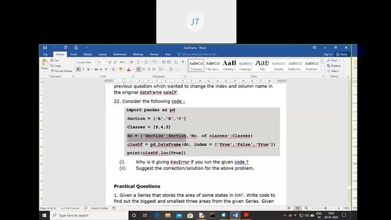Viewport: 391px width, 220px height.
Task: Click the Print Preview icon in the quick access toolbar
Action: pos(76,48)
